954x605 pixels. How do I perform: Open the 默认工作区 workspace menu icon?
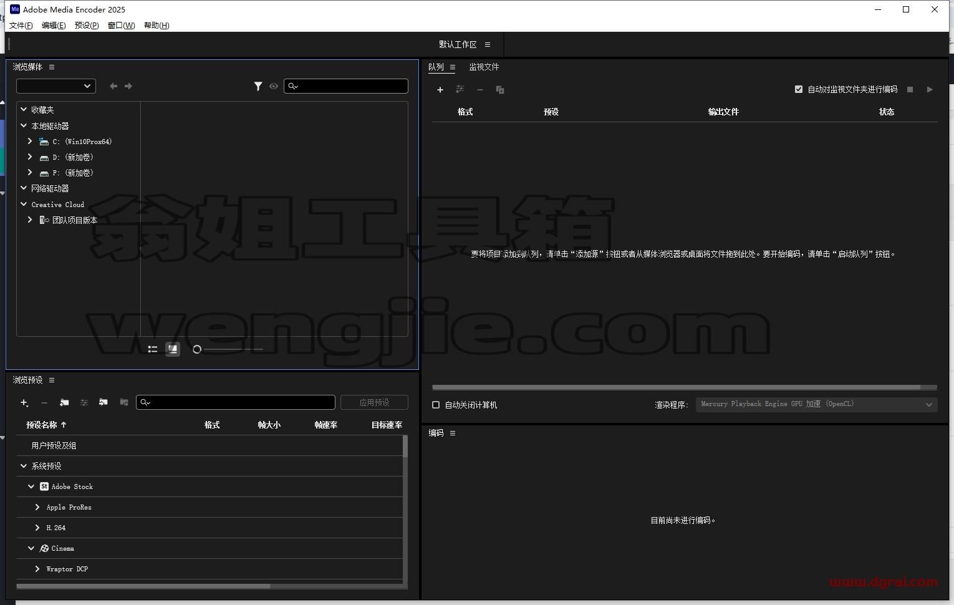coord(488,44)
